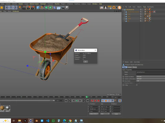Click Apply in coordinates panel
Image resolution: width=165 pixels, height=123 pixels.
[116, 114]
